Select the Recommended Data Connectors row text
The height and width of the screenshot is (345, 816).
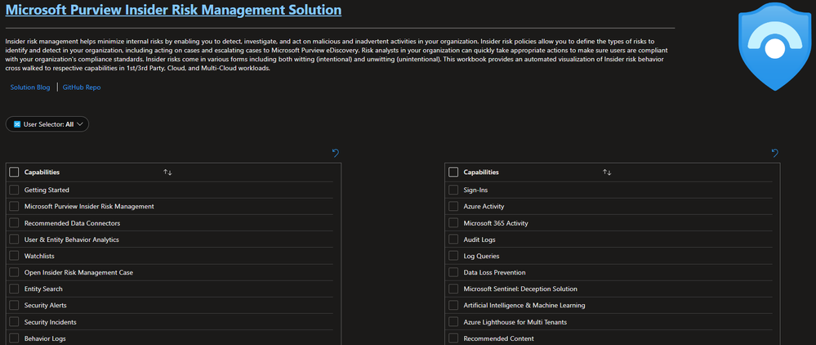(x=73, y=223)
